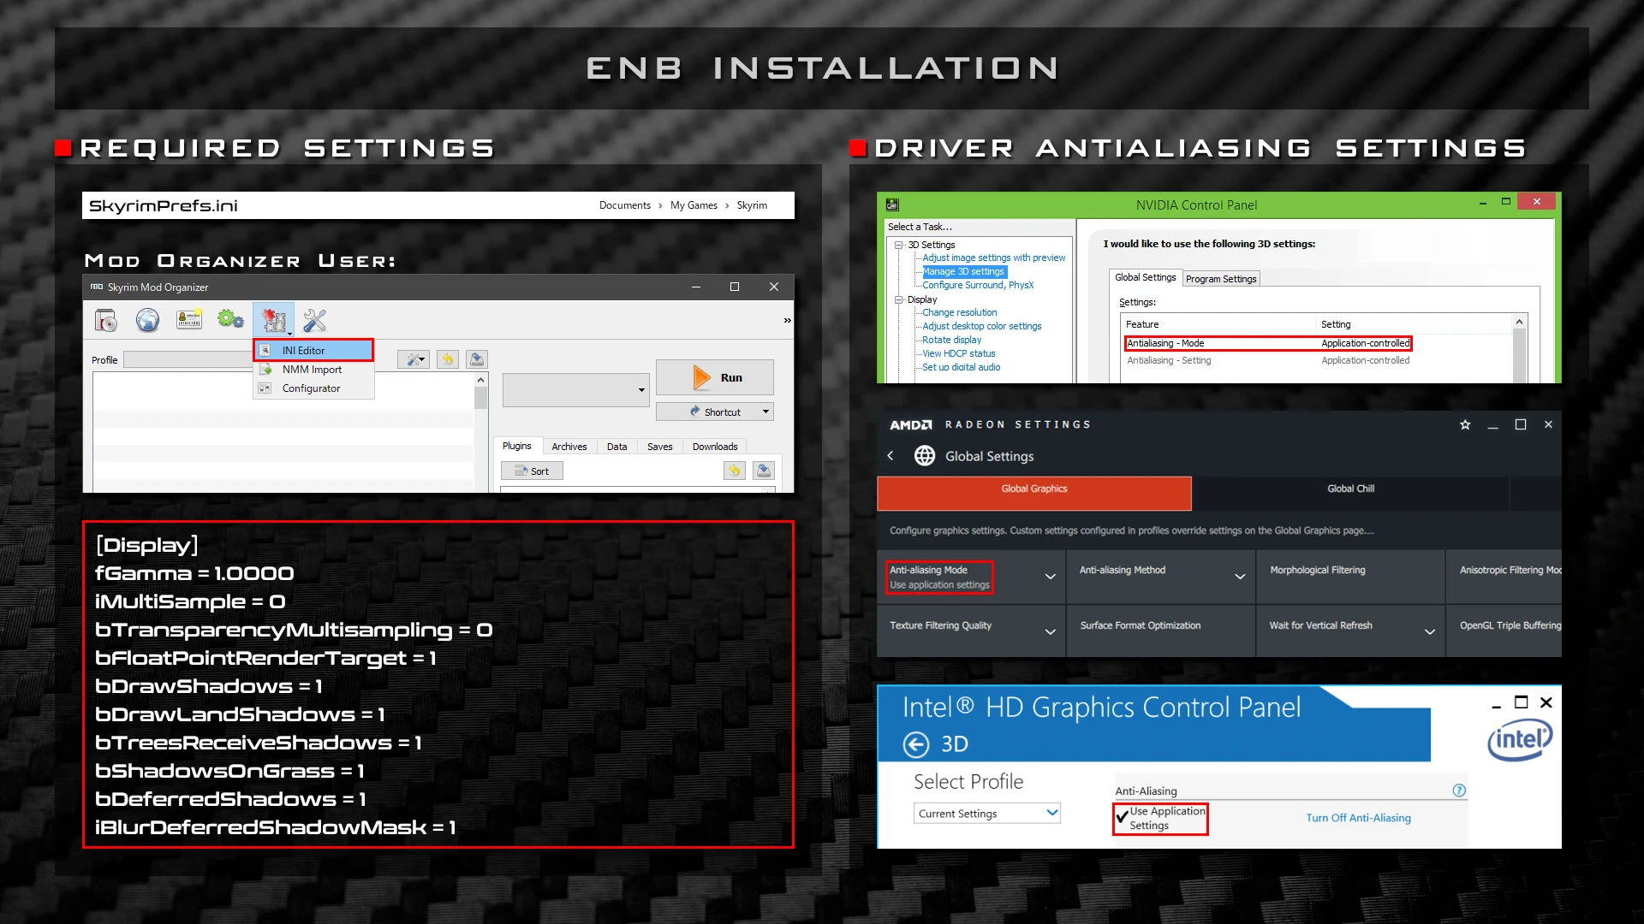Collapse the 3D Settings tree node
This screenshot has height=924, width=1644.
(898, 245)
